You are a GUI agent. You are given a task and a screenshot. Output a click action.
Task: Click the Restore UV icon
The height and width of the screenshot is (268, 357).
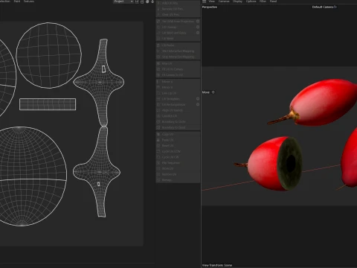pos(158,174)
